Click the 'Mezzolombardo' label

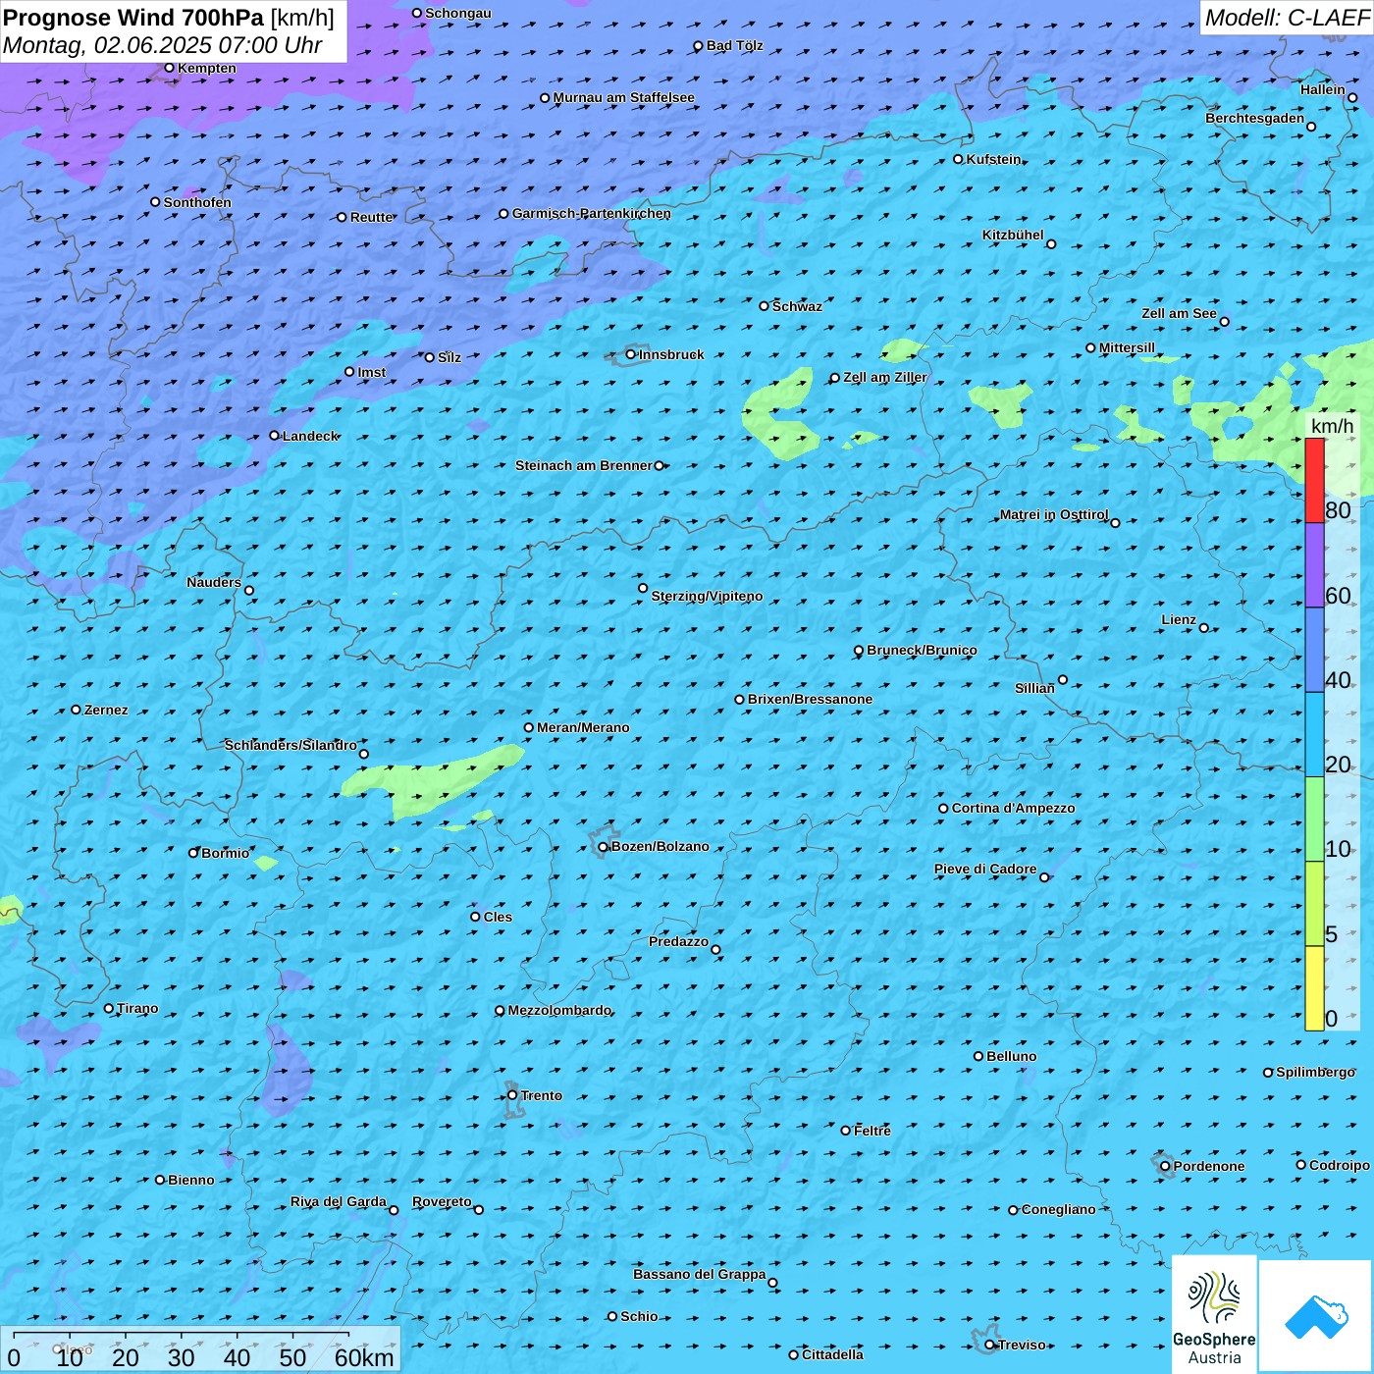[x=559, y=1010]
